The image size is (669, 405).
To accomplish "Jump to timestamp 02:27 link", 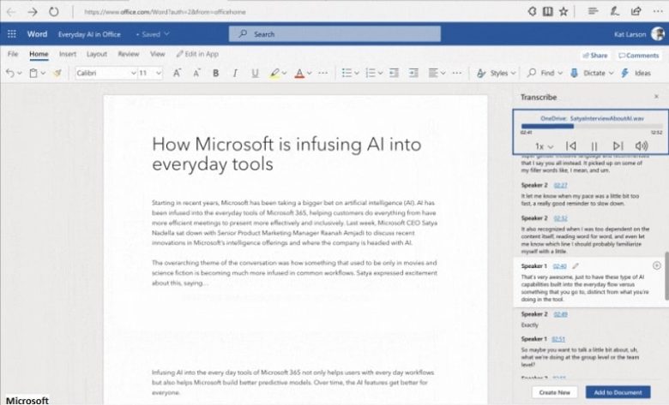I will coord(560,185).
